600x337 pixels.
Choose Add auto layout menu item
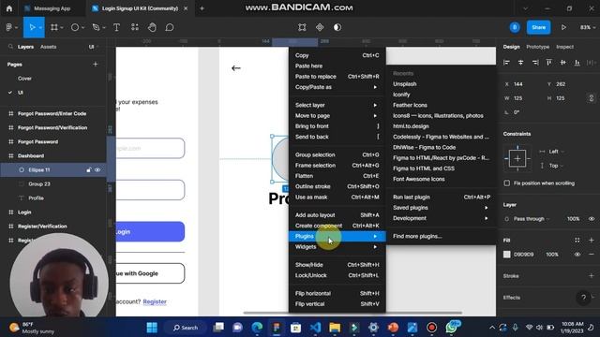click(x=337, y=215)
